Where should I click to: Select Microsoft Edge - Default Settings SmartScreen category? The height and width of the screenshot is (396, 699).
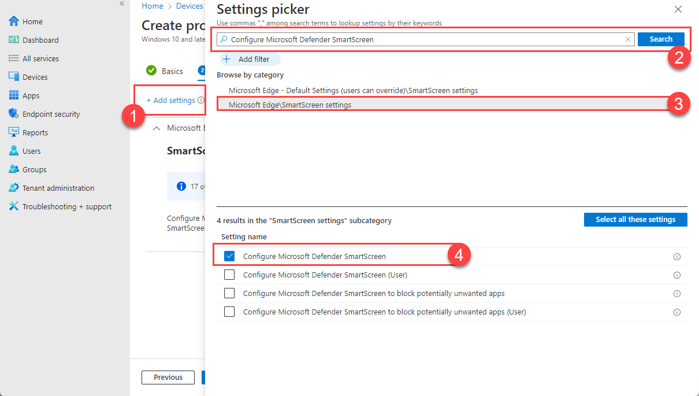coord(353,91)
